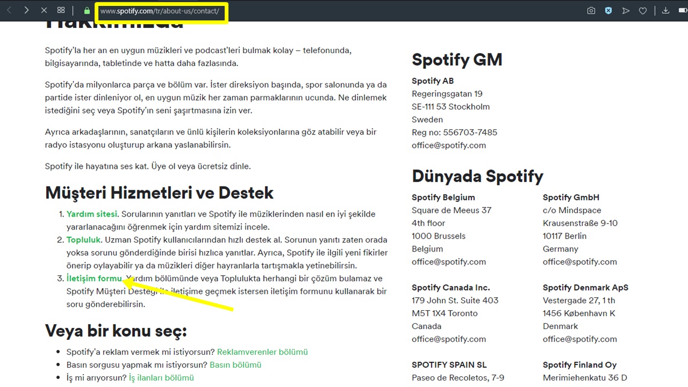Open battery saver indicator

coord(683,10)
